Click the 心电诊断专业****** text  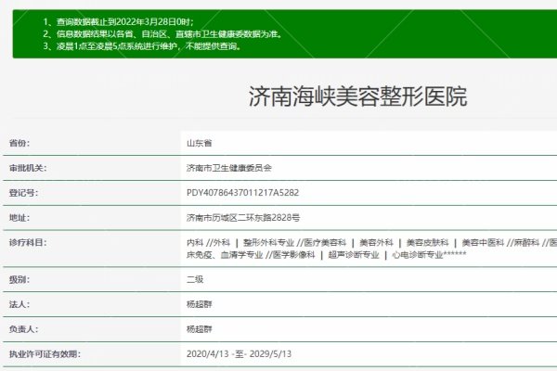pos(429,255)
